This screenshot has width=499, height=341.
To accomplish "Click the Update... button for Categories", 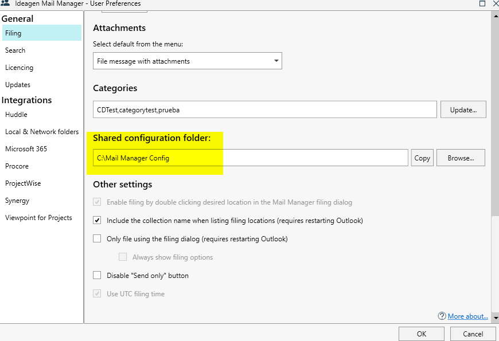I will (x=463, y=109).
